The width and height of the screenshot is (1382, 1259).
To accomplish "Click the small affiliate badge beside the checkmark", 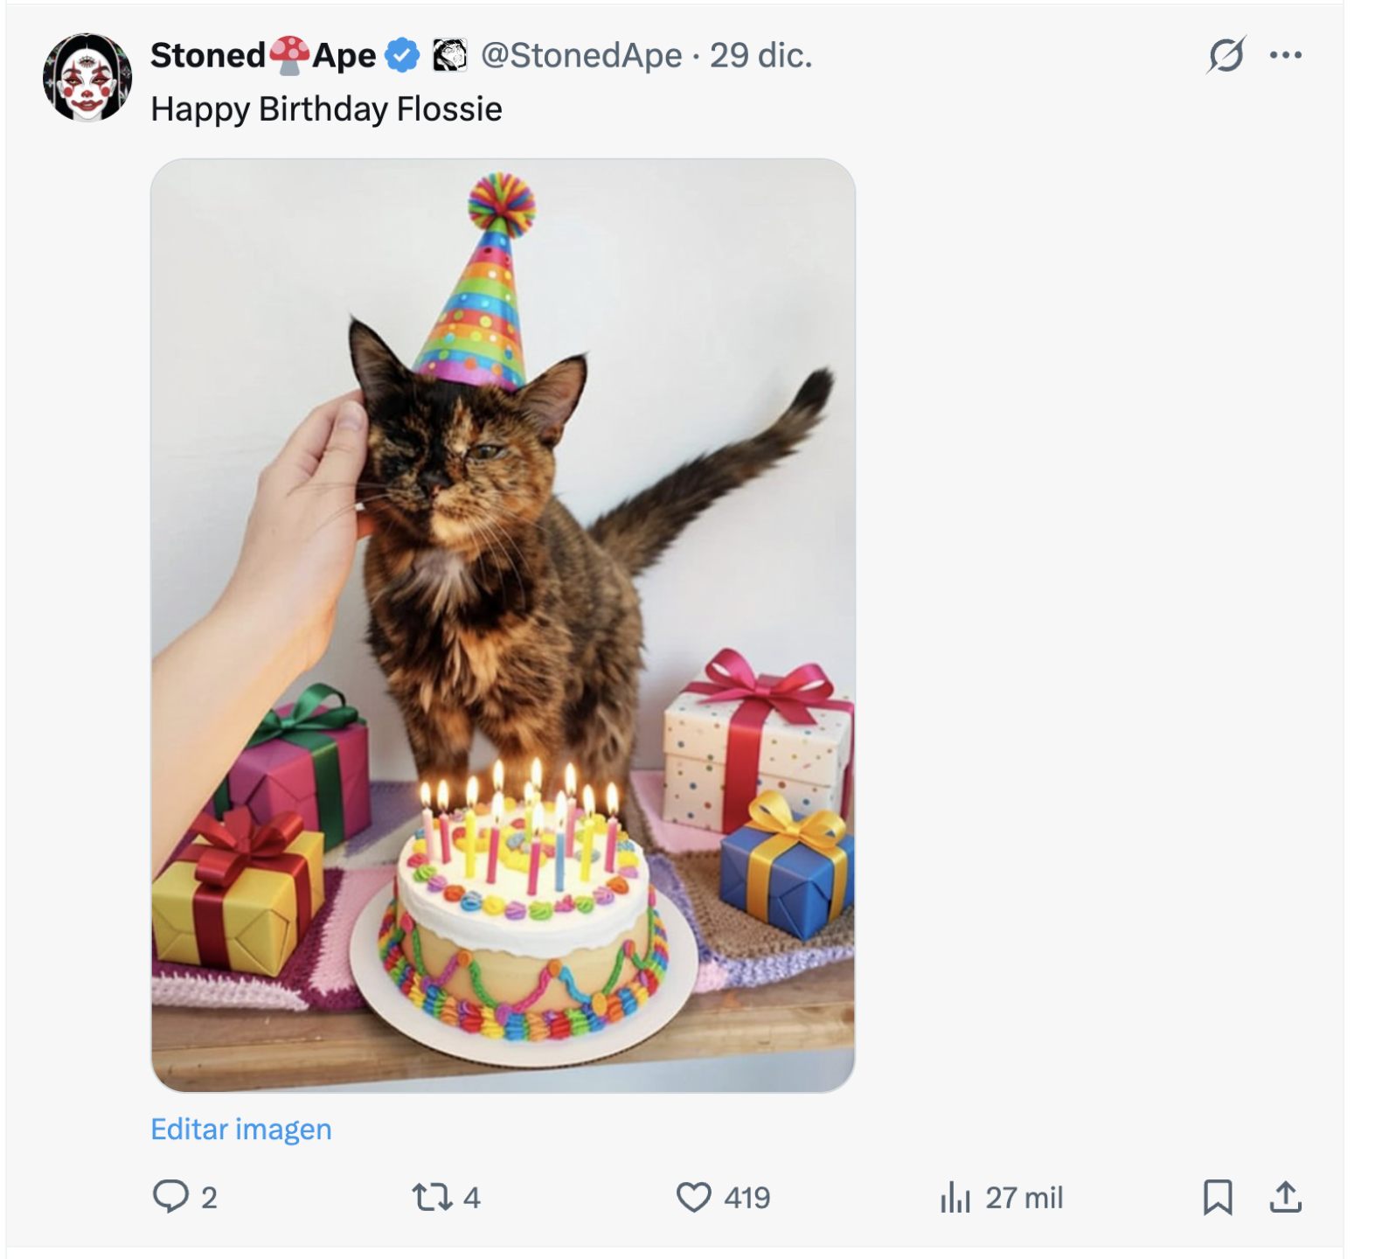I will pos(450,55).
